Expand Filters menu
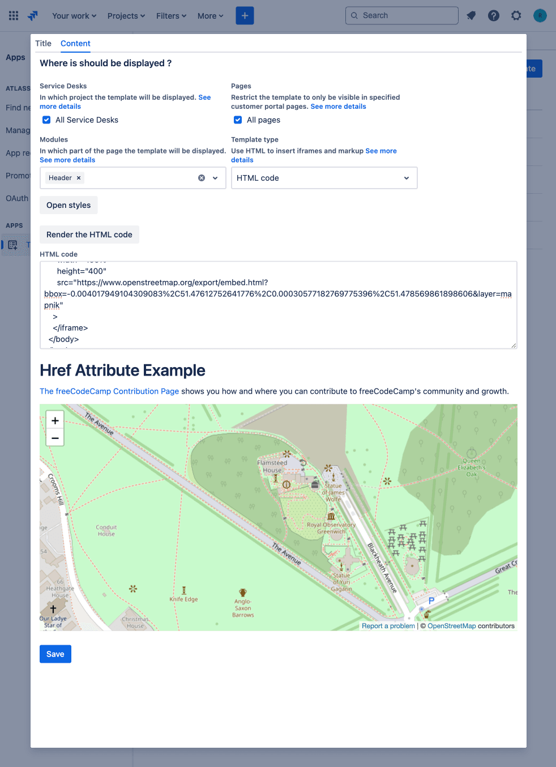Screen dimensions: 556x767 point(172,16)
